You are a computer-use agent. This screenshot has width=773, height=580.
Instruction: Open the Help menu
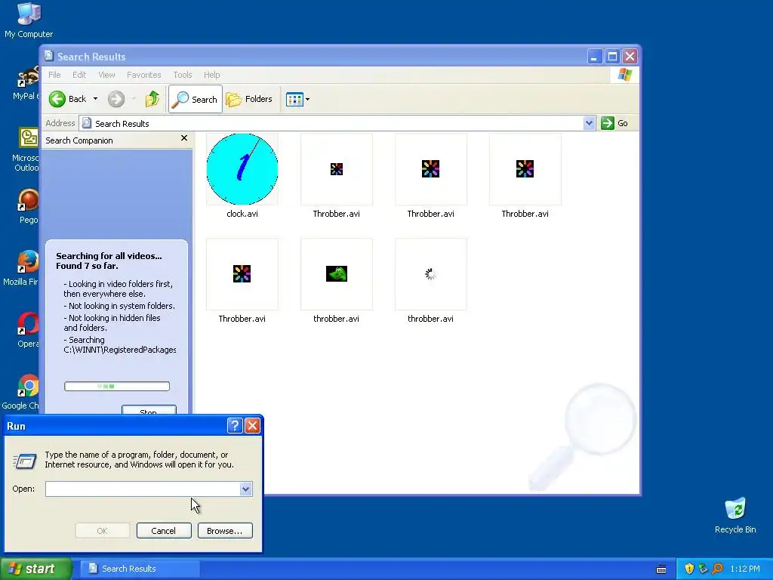pos(211,75)
